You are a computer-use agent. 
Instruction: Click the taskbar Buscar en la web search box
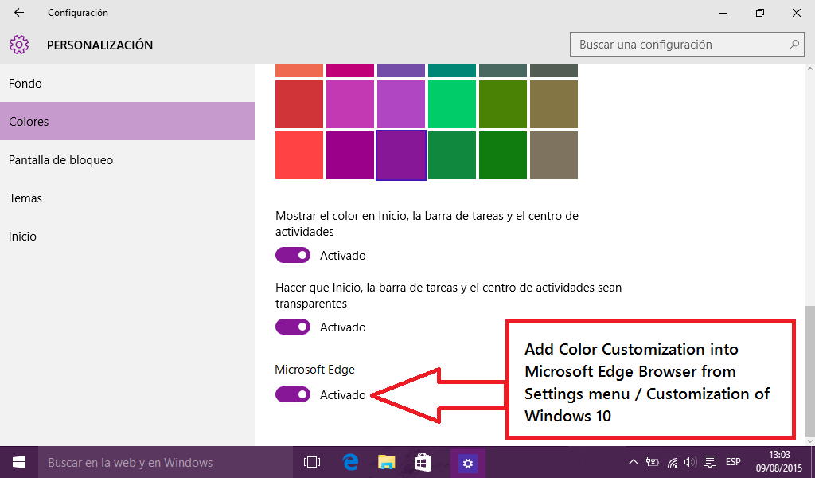pos(166,462)
